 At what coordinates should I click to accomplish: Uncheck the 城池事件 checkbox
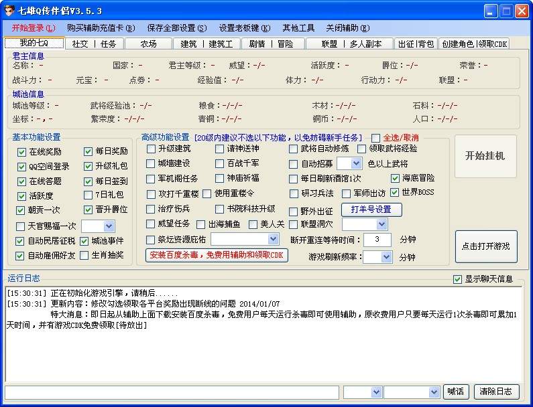point(84,242)
